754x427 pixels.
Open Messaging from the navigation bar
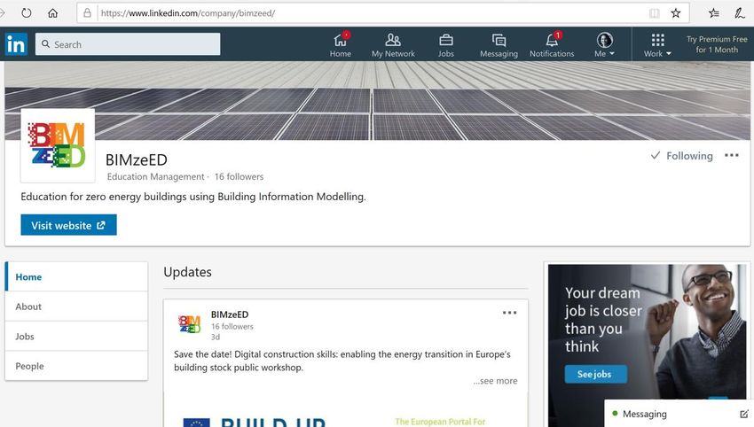click(x=499, y=44)
